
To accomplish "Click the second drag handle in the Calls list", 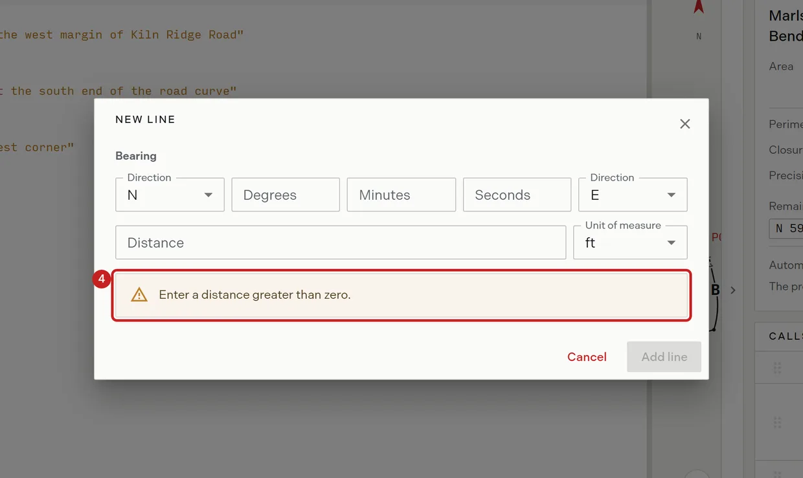I will [777, 422].
